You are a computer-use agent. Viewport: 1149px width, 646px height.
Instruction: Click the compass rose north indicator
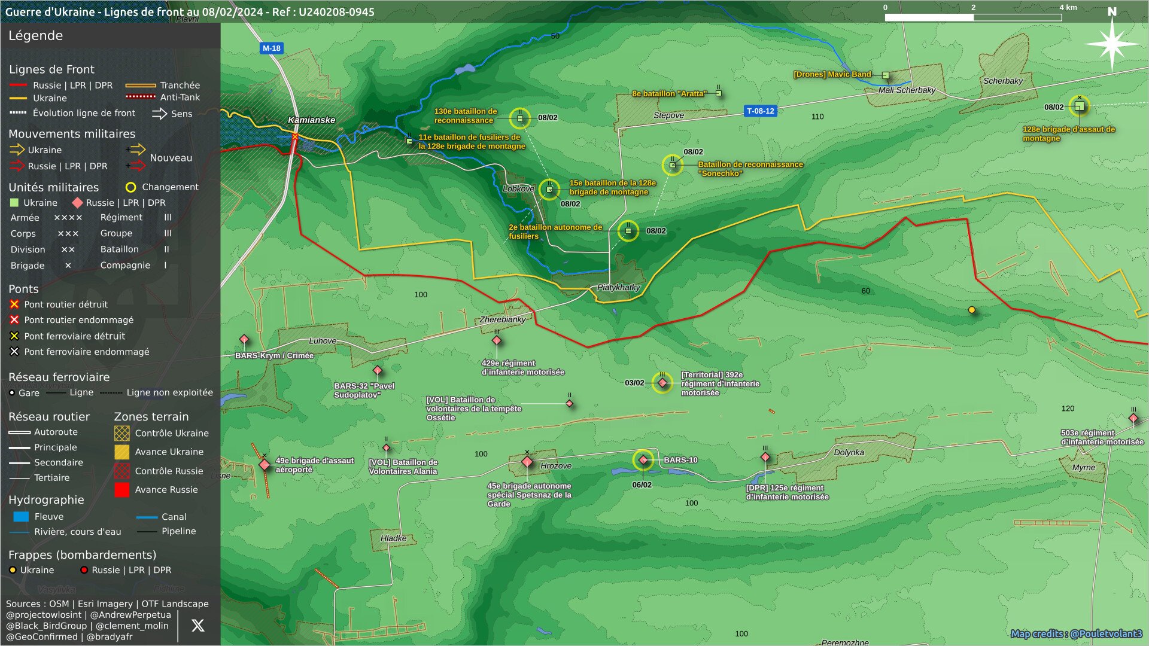1112,41
